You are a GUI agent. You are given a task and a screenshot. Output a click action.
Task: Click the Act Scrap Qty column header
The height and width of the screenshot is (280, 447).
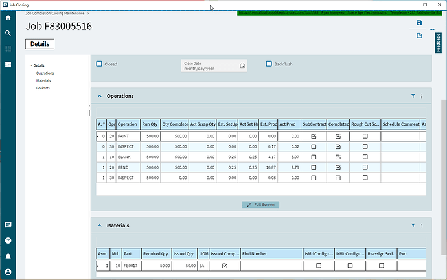tap(202, 124)
